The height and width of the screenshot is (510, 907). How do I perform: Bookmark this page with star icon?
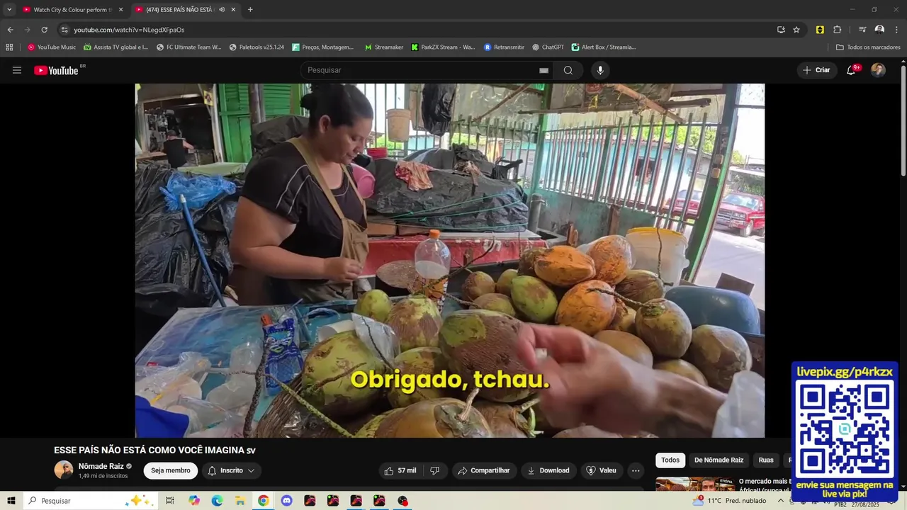(796, 30)
